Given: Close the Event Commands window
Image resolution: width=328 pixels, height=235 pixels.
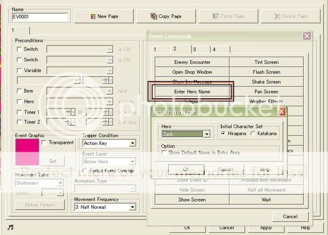Looking at the screenshot, I should tap(306, 36).
